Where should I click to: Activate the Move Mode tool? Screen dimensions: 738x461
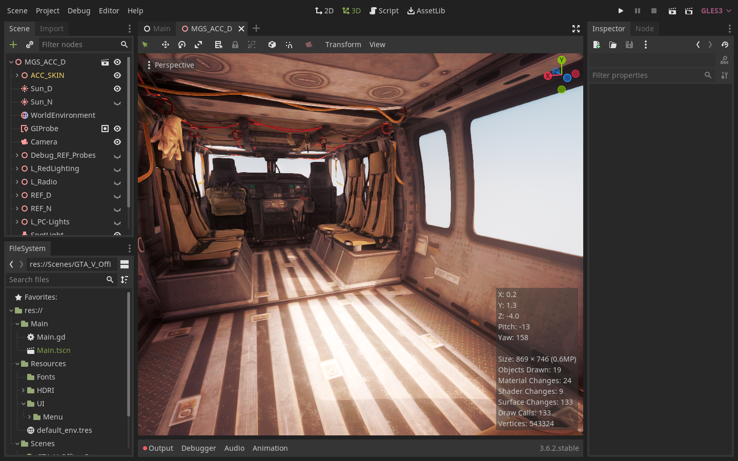tap(166, 45)
